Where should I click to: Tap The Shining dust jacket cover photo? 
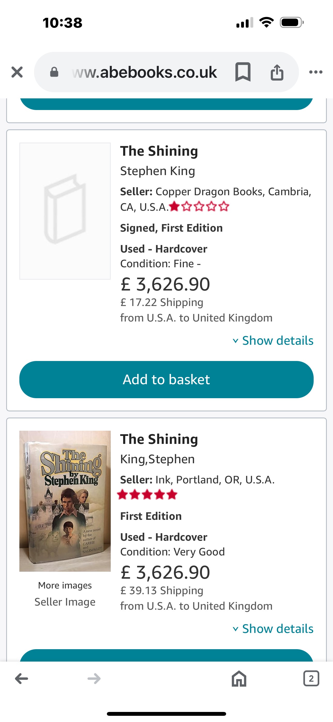tap(65, 501)
